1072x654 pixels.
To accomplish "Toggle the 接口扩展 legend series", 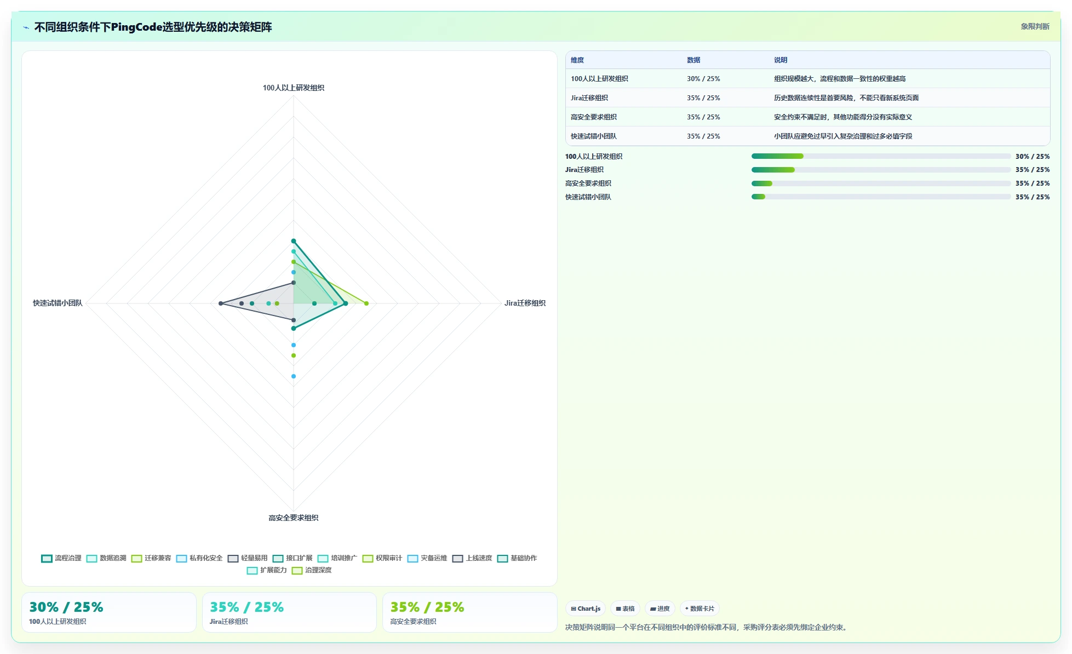I will click(x=293, y=558).
